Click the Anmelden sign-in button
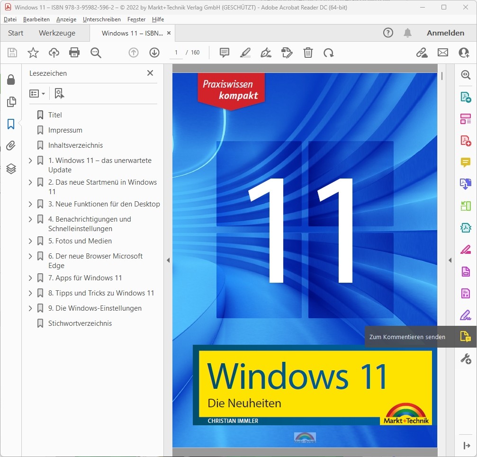Image resolution: width=477 pixels, height=457 pixels. pos(445,33)
